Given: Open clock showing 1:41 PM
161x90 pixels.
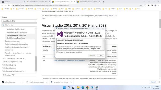Looking at the screenshot, I should point(156,87).
